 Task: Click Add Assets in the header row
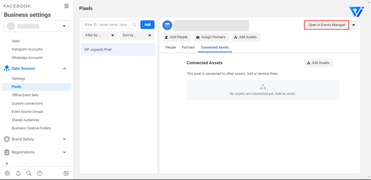tap(246, 37)
